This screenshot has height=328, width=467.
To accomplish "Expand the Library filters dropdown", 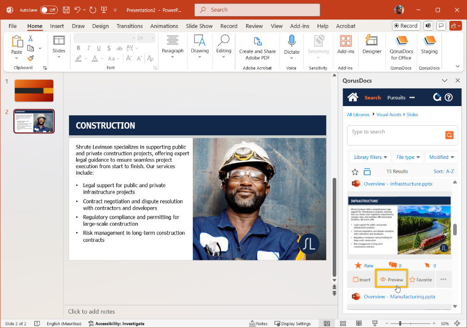I will (369, 158).
